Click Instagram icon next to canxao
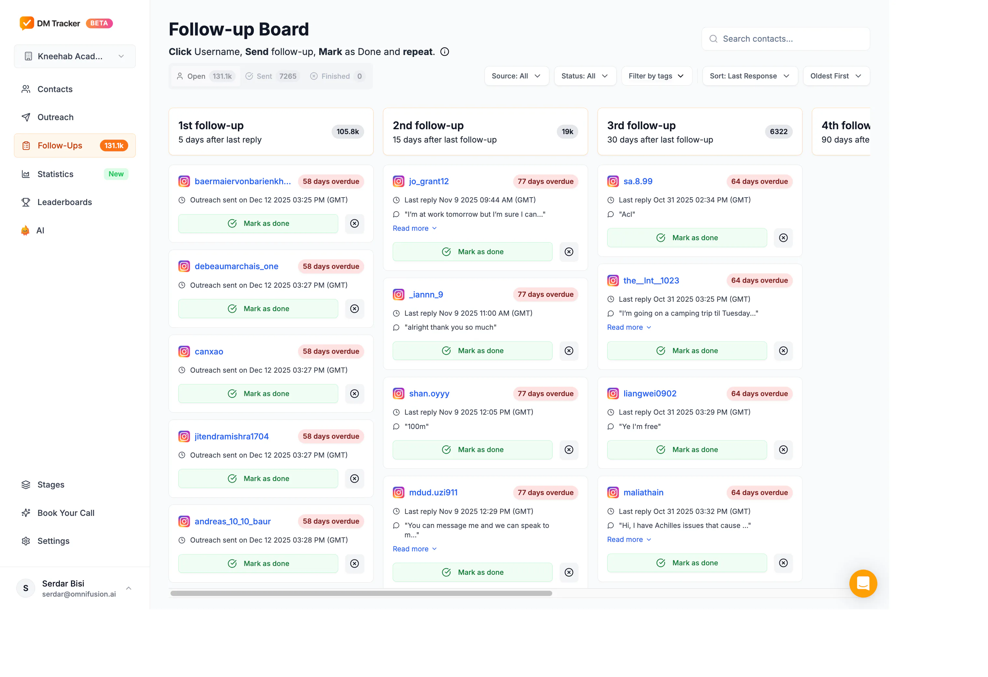This screenshot has width=988, height=677. 184,352
